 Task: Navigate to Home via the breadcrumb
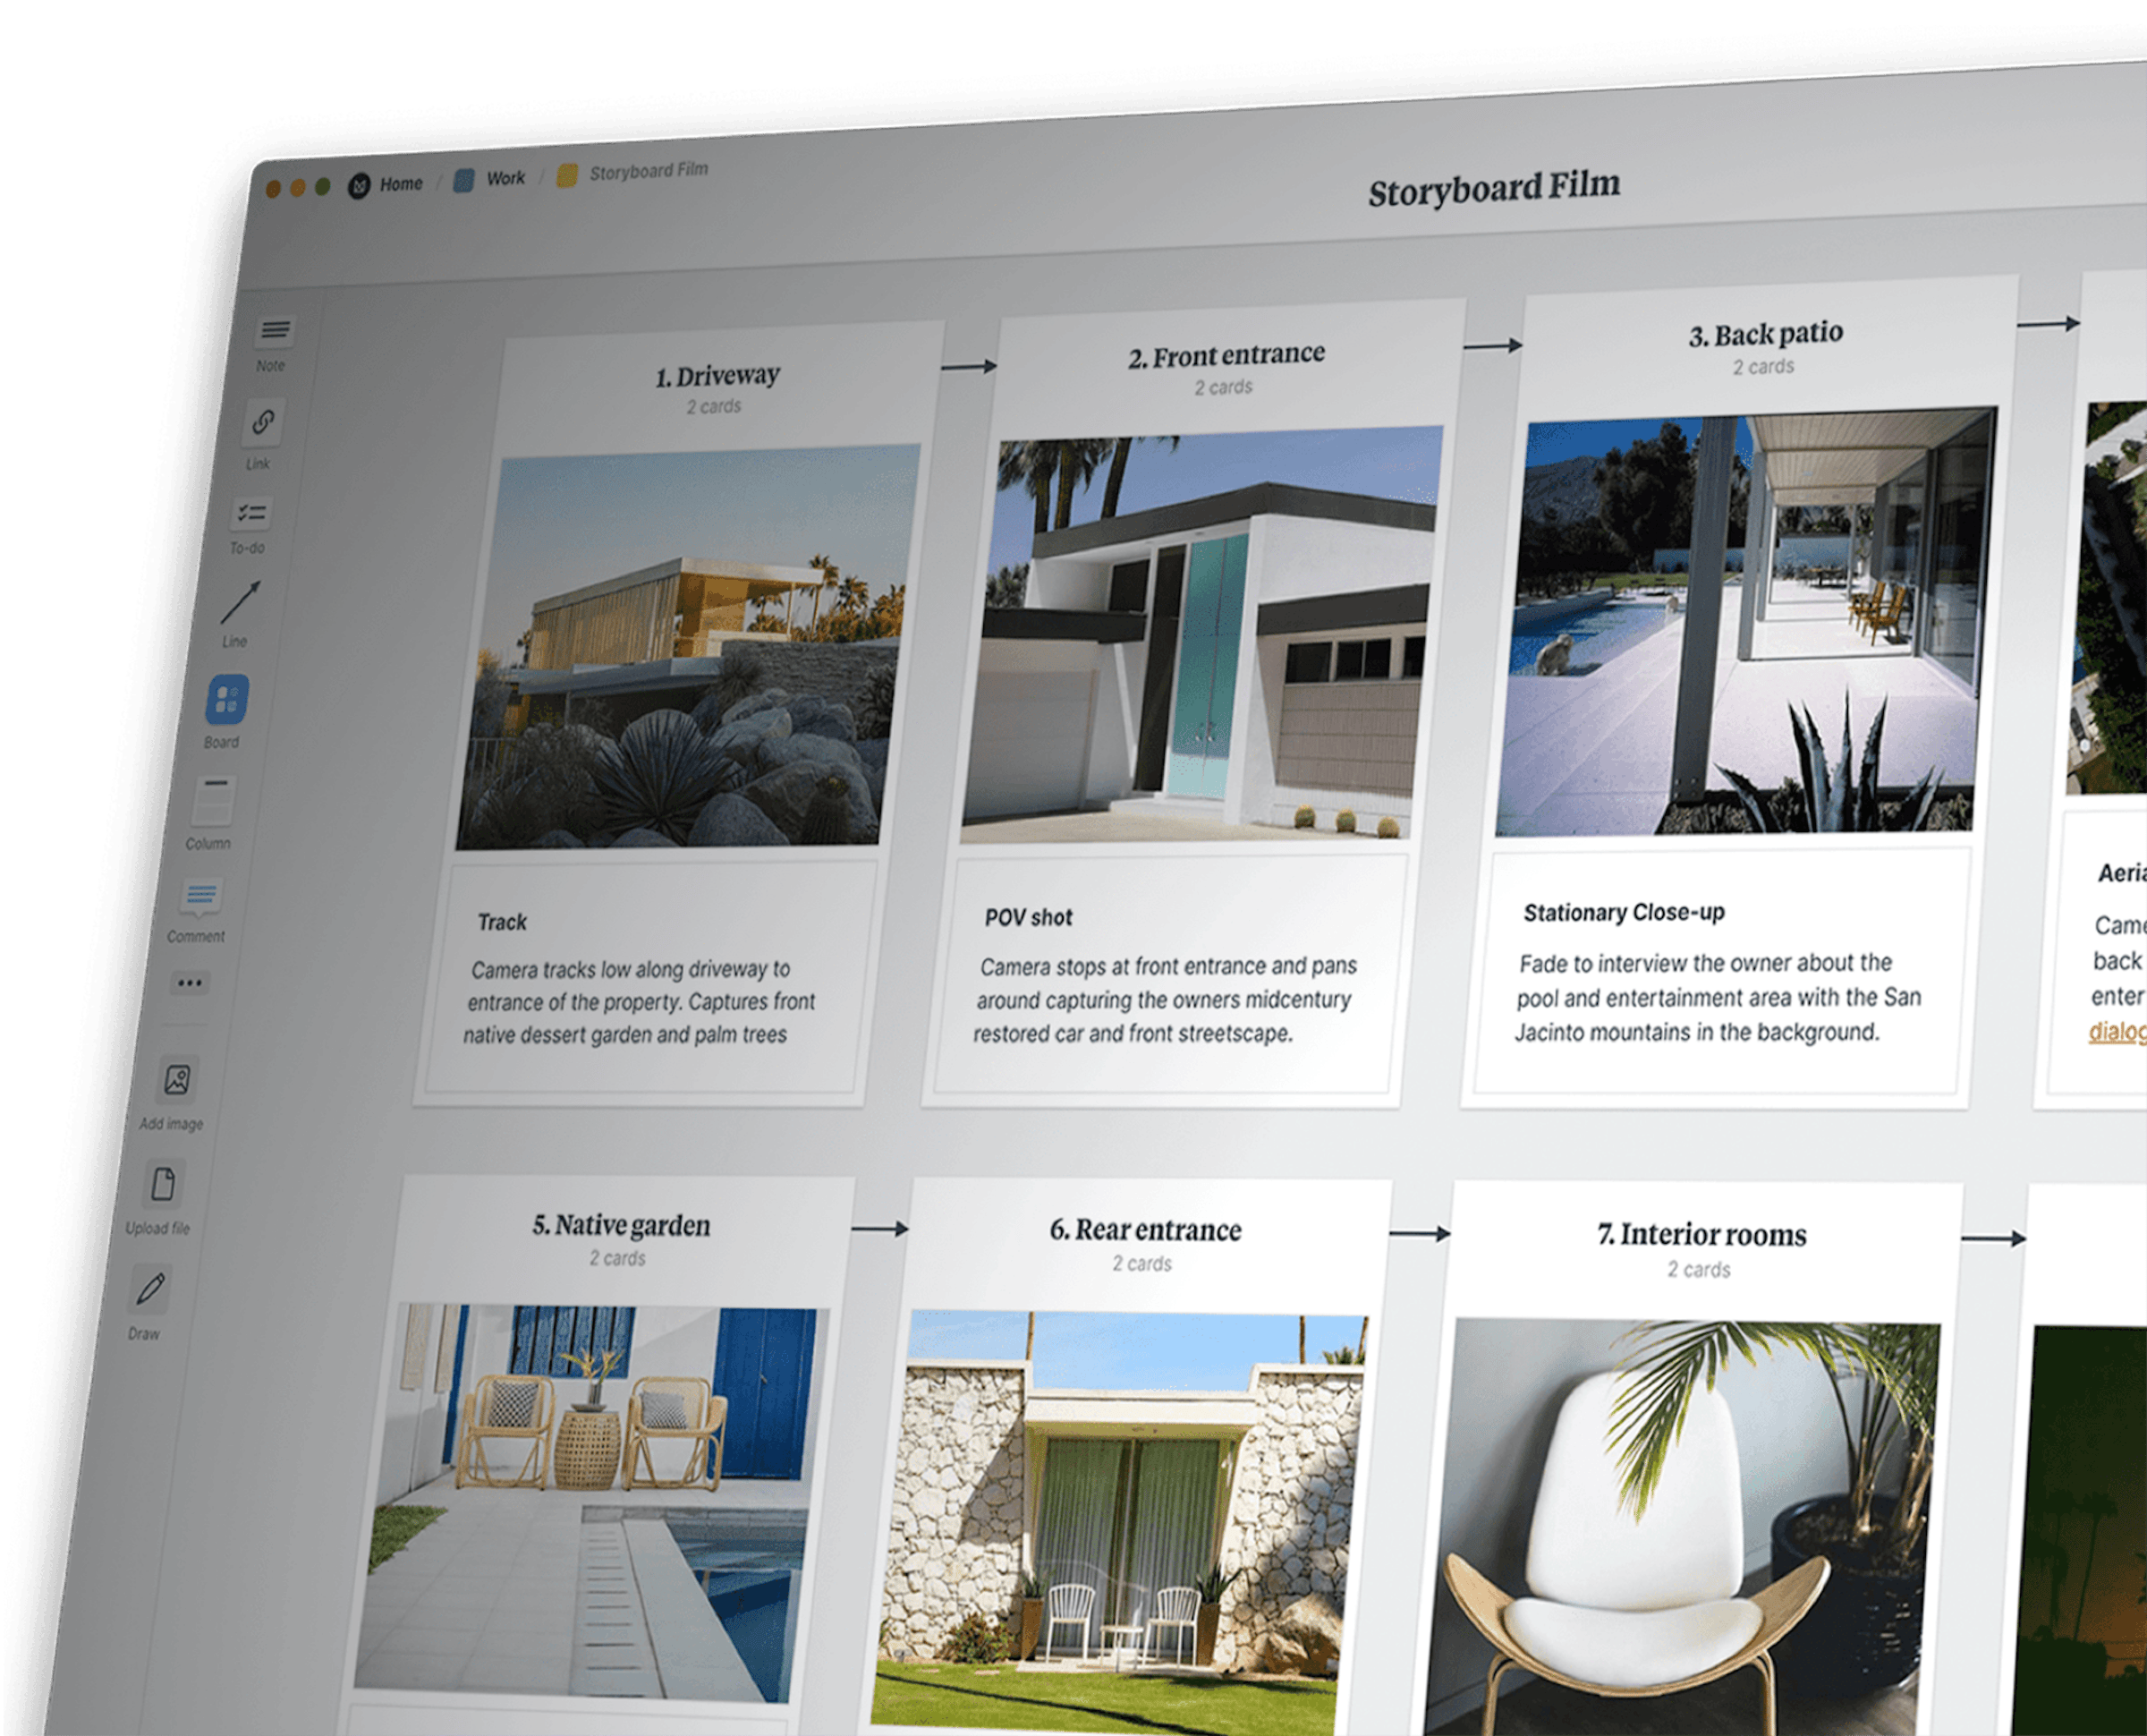tap(401, 183)
